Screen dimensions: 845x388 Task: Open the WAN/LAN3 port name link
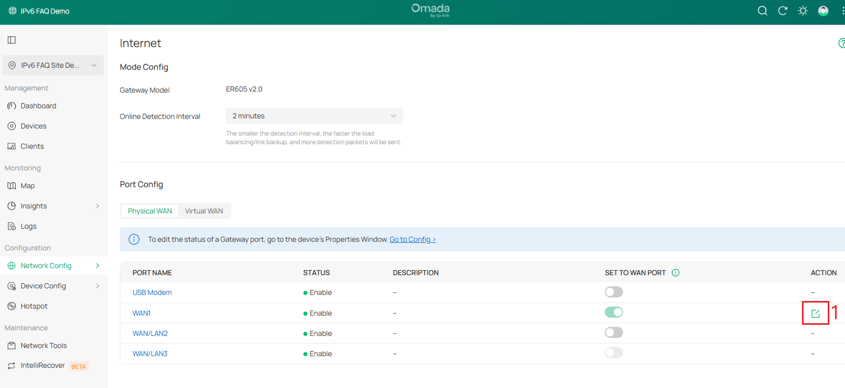click(x=150, y=354)
